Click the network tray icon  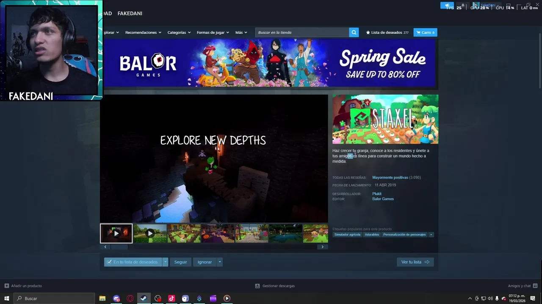pyautogui.click(x=484, y=299)
